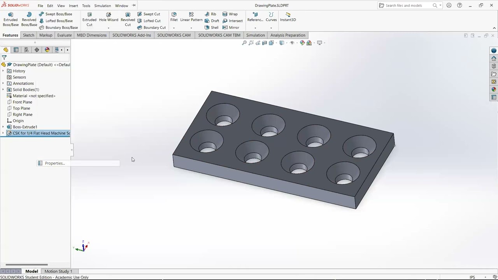Switch to Motion Study 1 tab

pyautogui.click(x=58, y=271)
